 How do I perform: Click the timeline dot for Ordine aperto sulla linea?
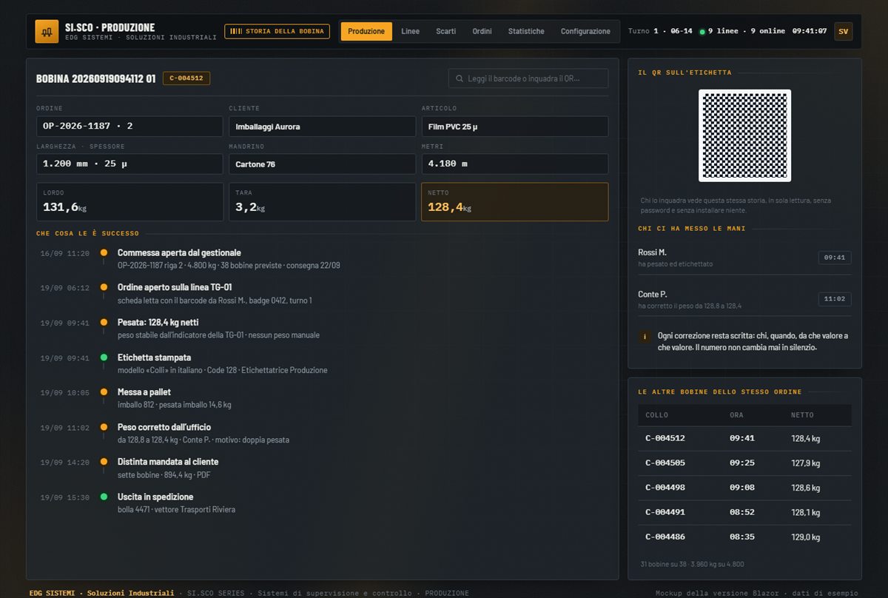tap(104, 288)
